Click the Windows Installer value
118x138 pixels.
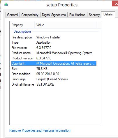(x=48, y=37)
